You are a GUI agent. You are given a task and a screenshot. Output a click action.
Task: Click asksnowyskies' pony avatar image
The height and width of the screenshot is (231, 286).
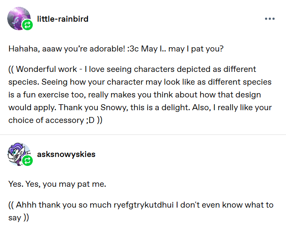tap(18, 154)
